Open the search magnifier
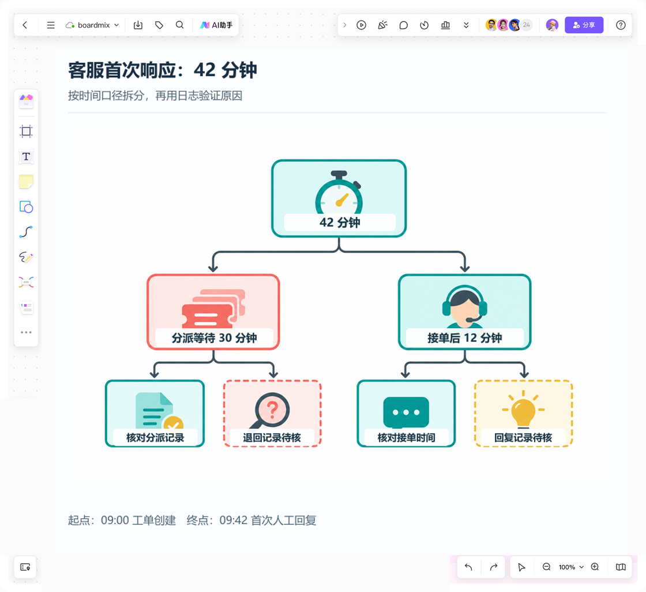646x592 pixels. (179, 25)
